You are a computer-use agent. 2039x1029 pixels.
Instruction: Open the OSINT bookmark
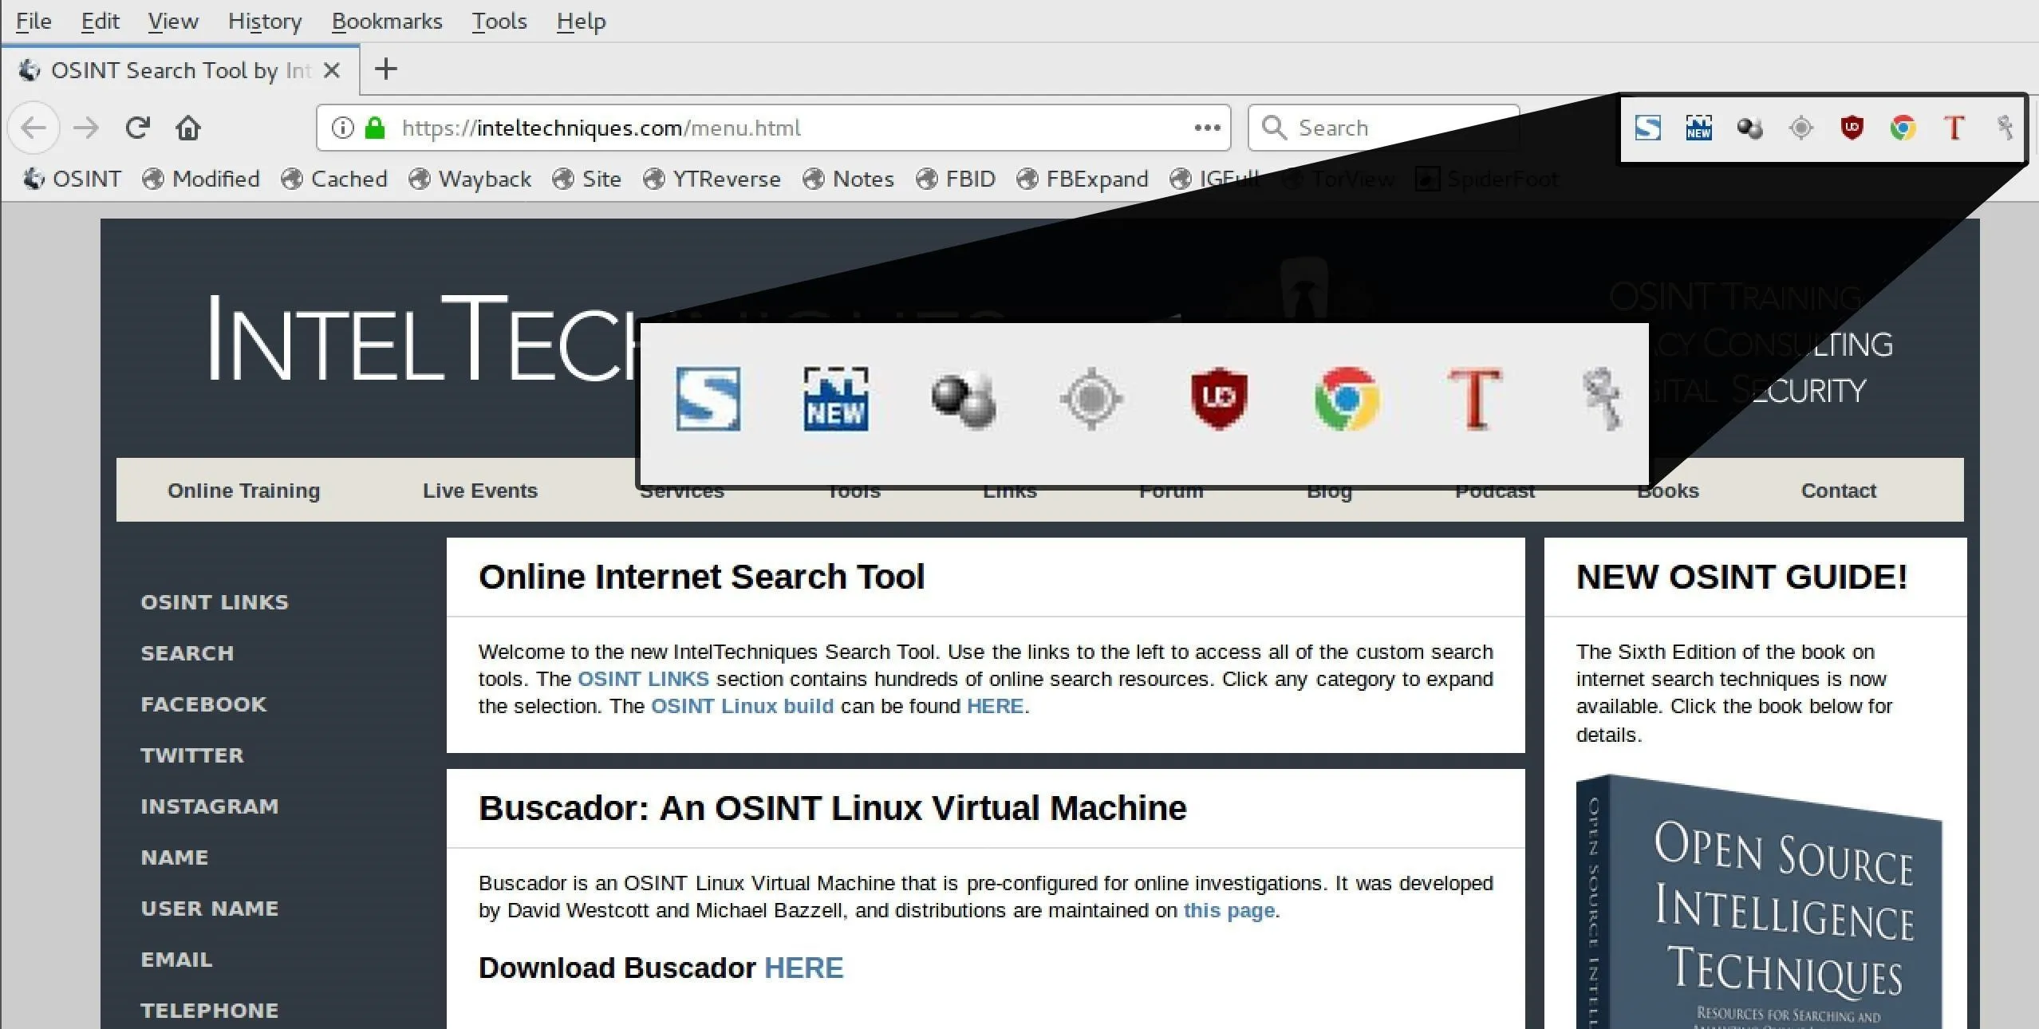(x=72, y=179)
